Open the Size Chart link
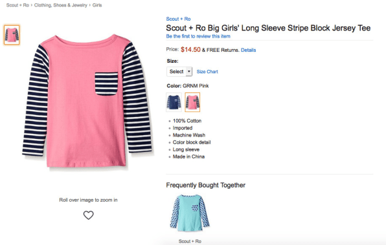The width and height of the screenshot is (386, 245). tap(207, 72)
